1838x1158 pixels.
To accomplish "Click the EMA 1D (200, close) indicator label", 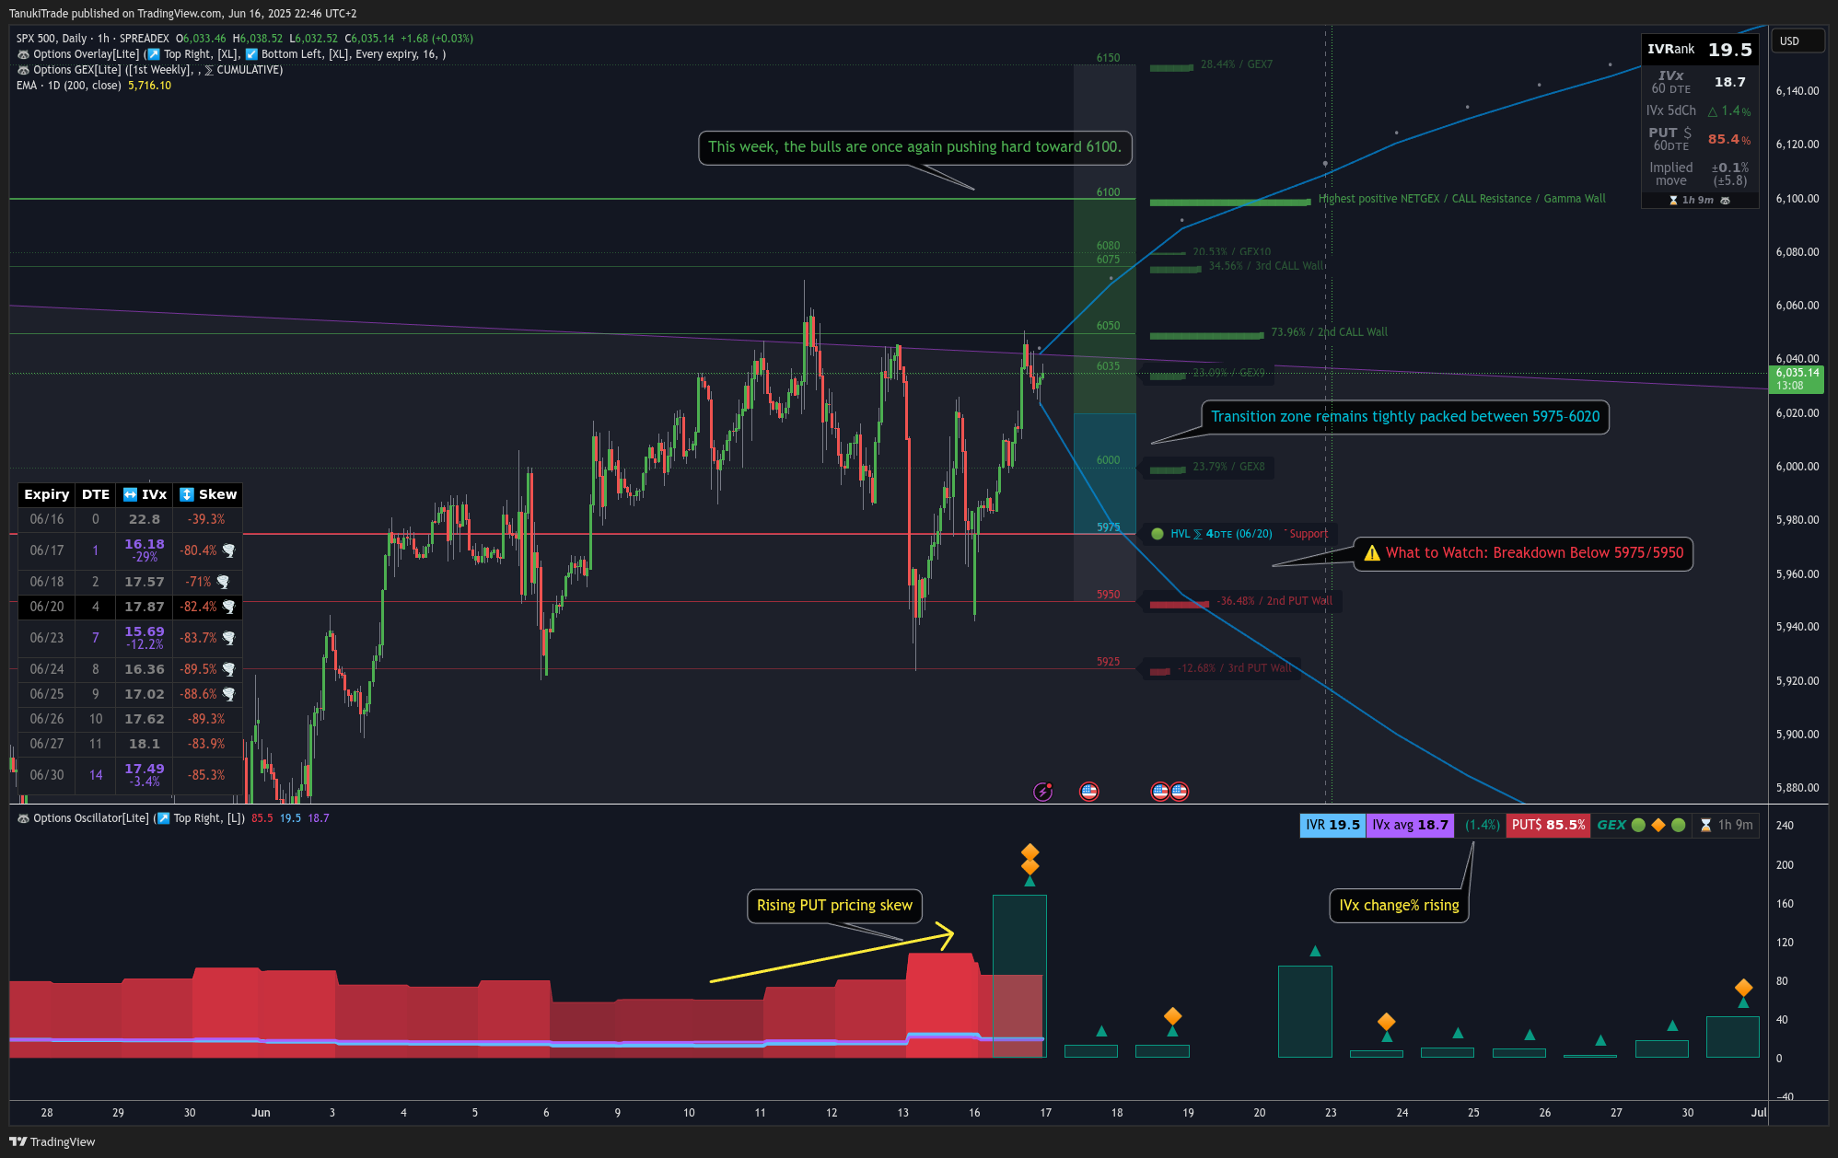I will point(68,86).
